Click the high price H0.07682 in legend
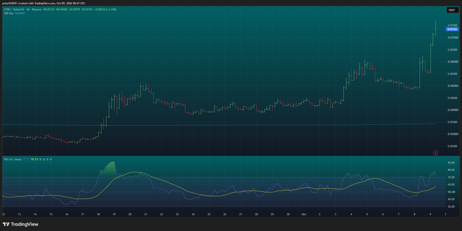 62,9
